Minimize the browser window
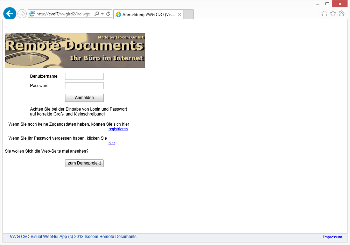 pos(318,4)
